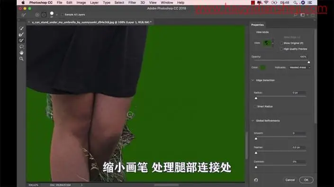Viewport: 334px width, 187px height.
Task: Open the Type menu
Action: (107, 2)
